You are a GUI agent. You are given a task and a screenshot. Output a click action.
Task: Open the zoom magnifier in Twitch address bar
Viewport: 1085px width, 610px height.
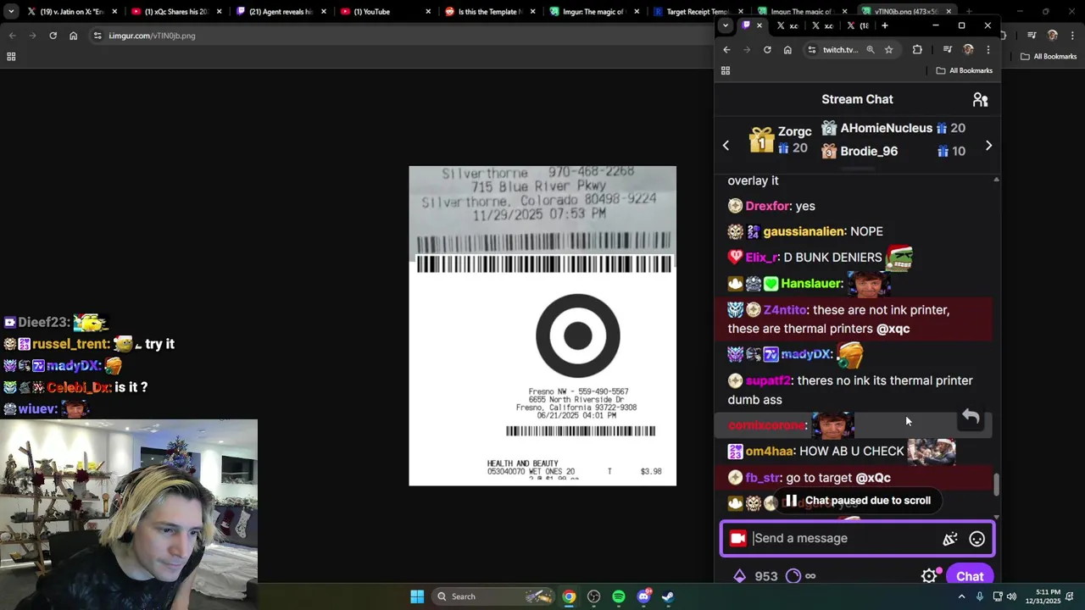click(870, 50)
